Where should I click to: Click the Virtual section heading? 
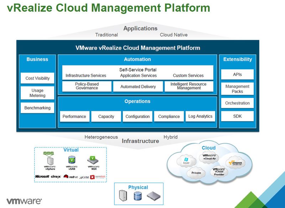[x=71, y=150]
